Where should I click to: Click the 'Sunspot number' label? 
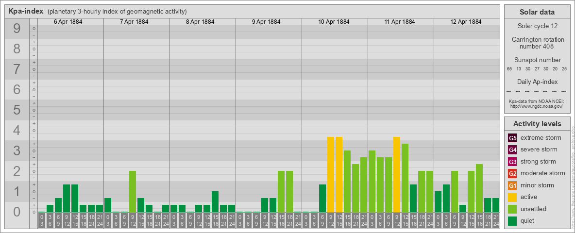point(537,60)
